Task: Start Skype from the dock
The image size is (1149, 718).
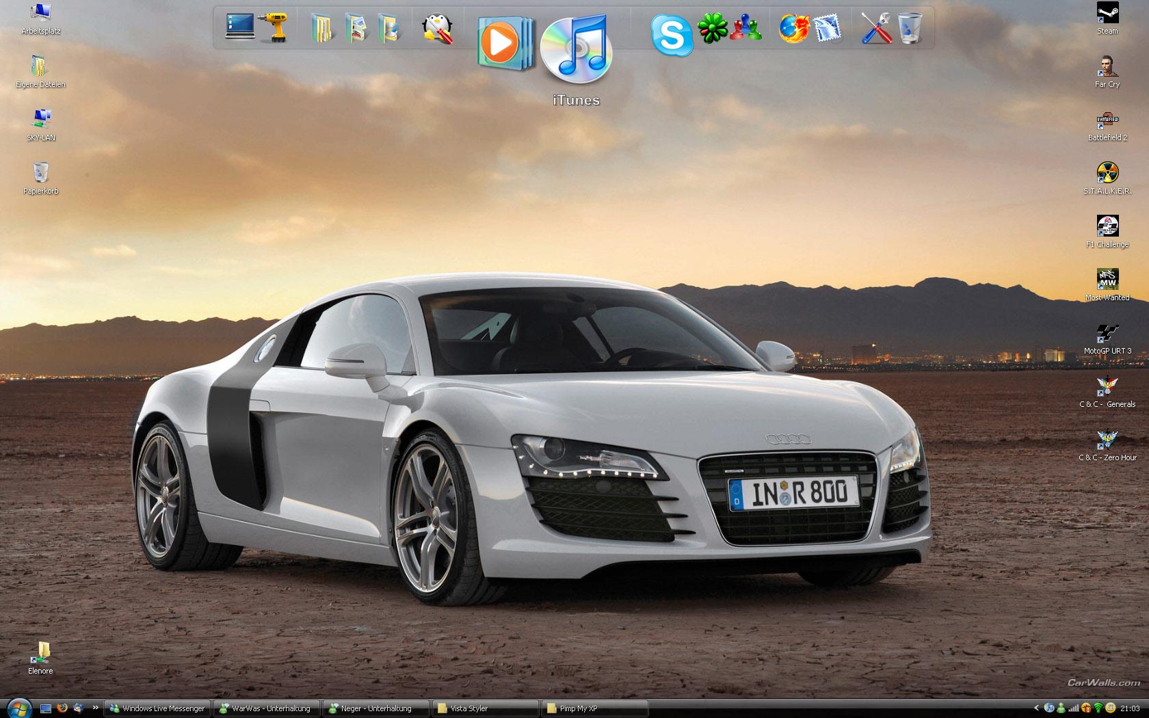Action: [x=672, y=34]
